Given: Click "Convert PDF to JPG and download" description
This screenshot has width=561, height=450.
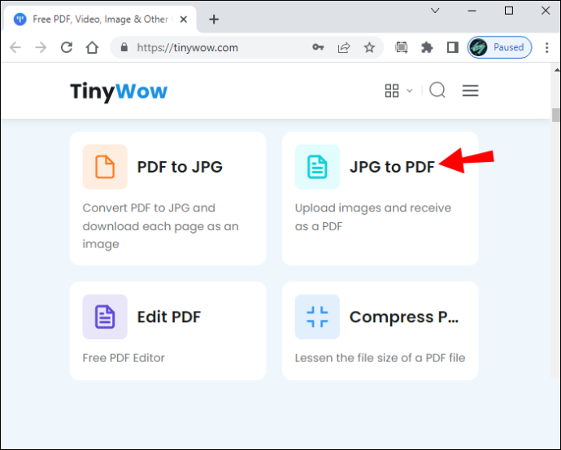Looking at the screenshot, I should click(160, 226).
